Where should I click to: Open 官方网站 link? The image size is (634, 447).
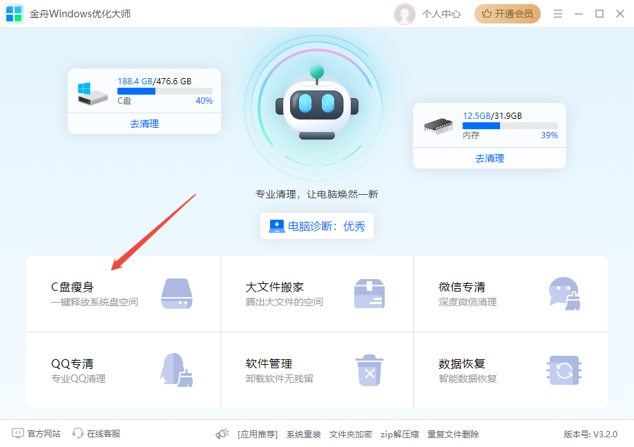44,434
